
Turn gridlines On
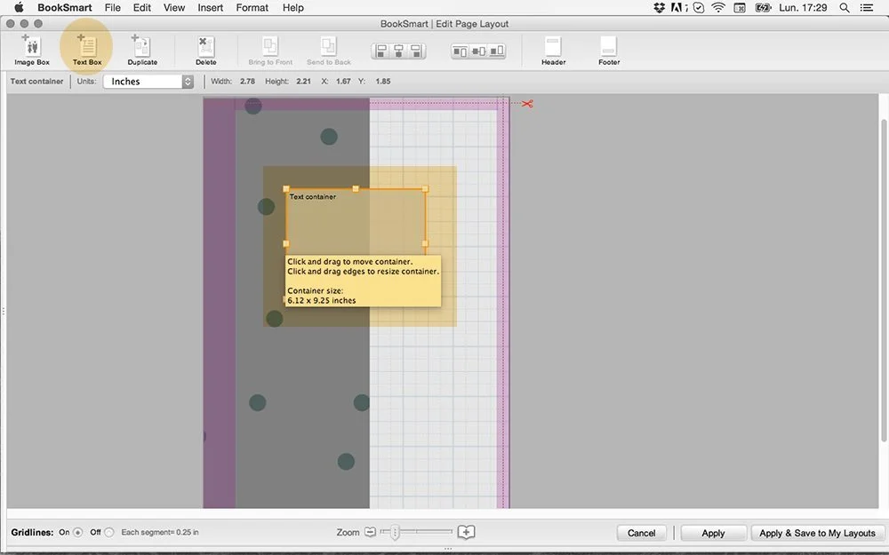[x=77, y=532]
